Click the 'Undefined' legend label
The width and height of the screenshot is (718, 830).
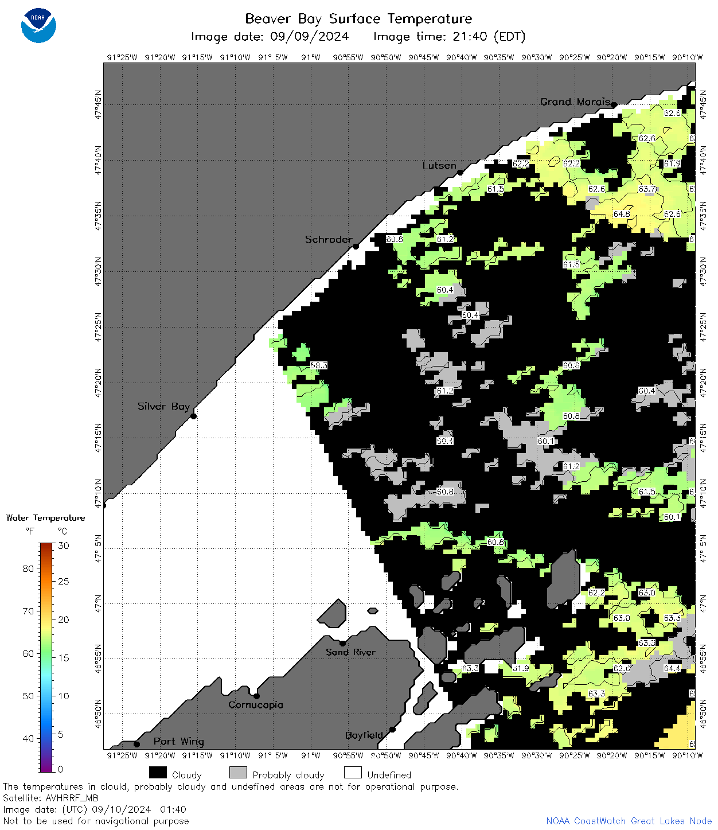pos(389,775)
